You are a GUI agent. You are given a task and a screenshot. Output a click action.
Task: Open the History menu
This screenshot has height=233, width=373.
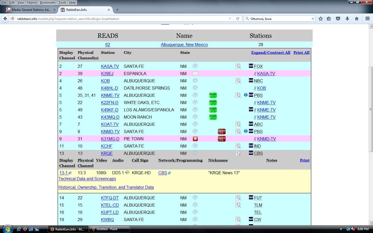[x=32, y=2]
